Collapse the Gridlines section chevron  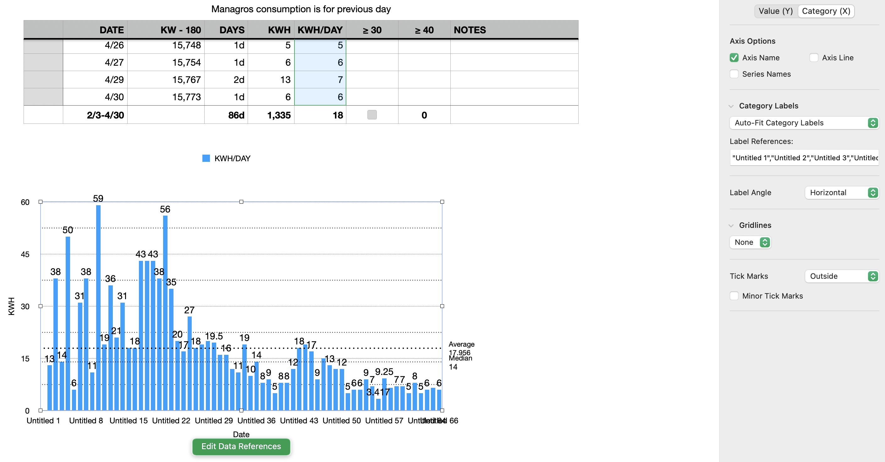coord(731,226)
